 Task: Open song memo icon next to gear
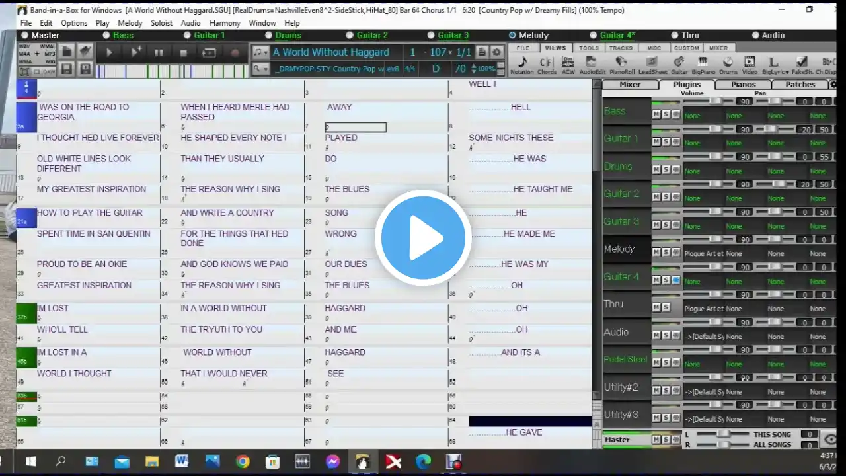click(x=482, y=52)
